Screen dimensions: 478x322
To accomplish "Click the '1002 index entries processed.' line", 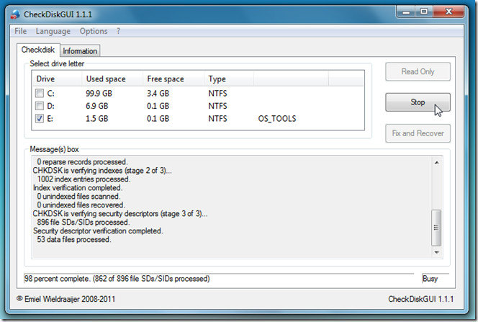I will click(84, 179).
